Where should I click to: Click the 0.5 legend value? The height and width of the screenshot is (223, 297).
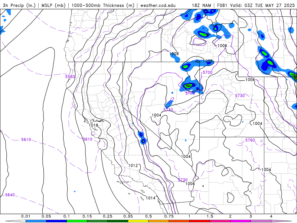tap(148, 216)
